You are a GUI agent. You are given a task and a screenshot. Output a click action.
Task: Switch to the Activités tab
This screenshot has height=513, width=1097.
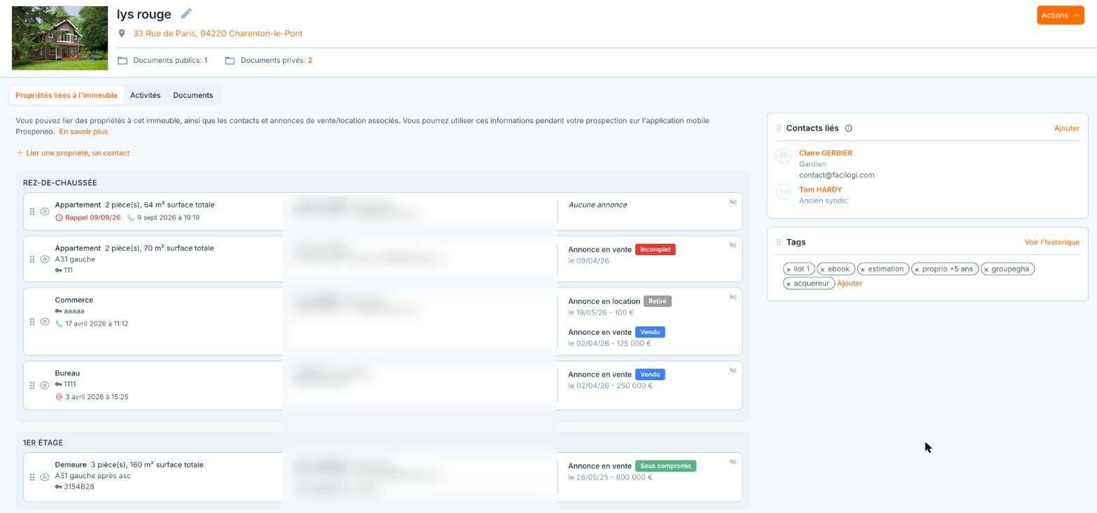146,96
